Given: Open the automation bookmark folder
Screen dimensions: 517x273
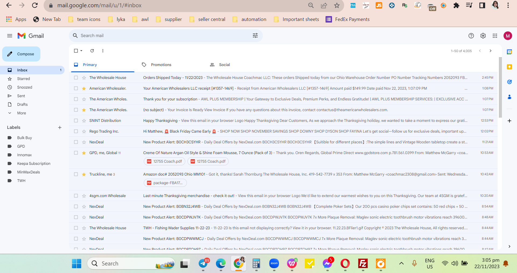Looking at the screenshot, I should [250, 19].
